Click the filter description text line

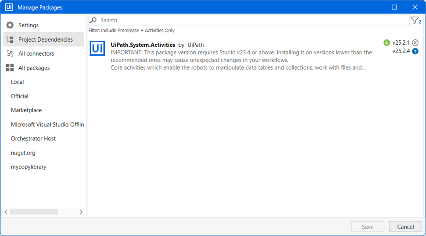click(x=132, y=30)
